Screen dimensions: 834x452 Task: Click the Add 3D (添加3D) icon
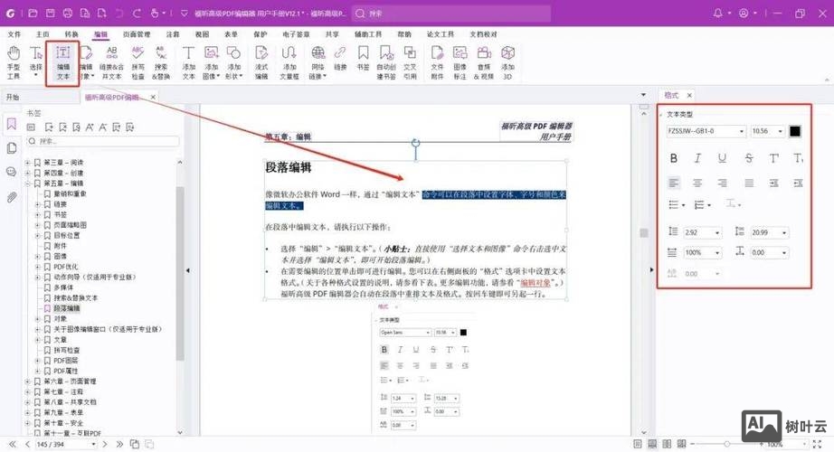508,61
